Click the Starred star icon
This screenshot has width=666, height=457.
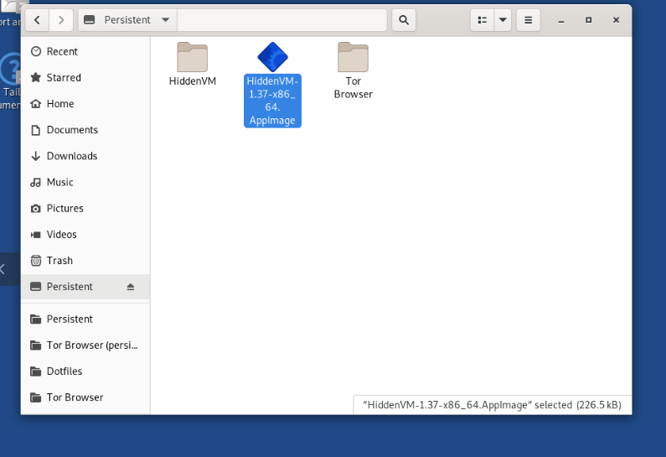coord(36,77)
